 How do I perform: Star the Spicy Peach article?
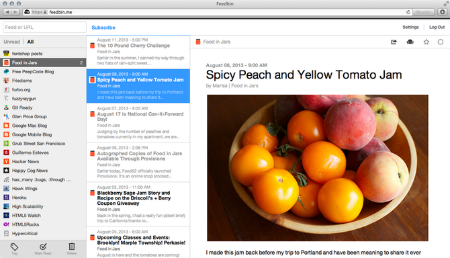[426, 42]
